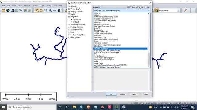The width and height of the screenshot is (197, 110).
Task: Click the Zoom Out magnifier icon
Action: point(50,10)
